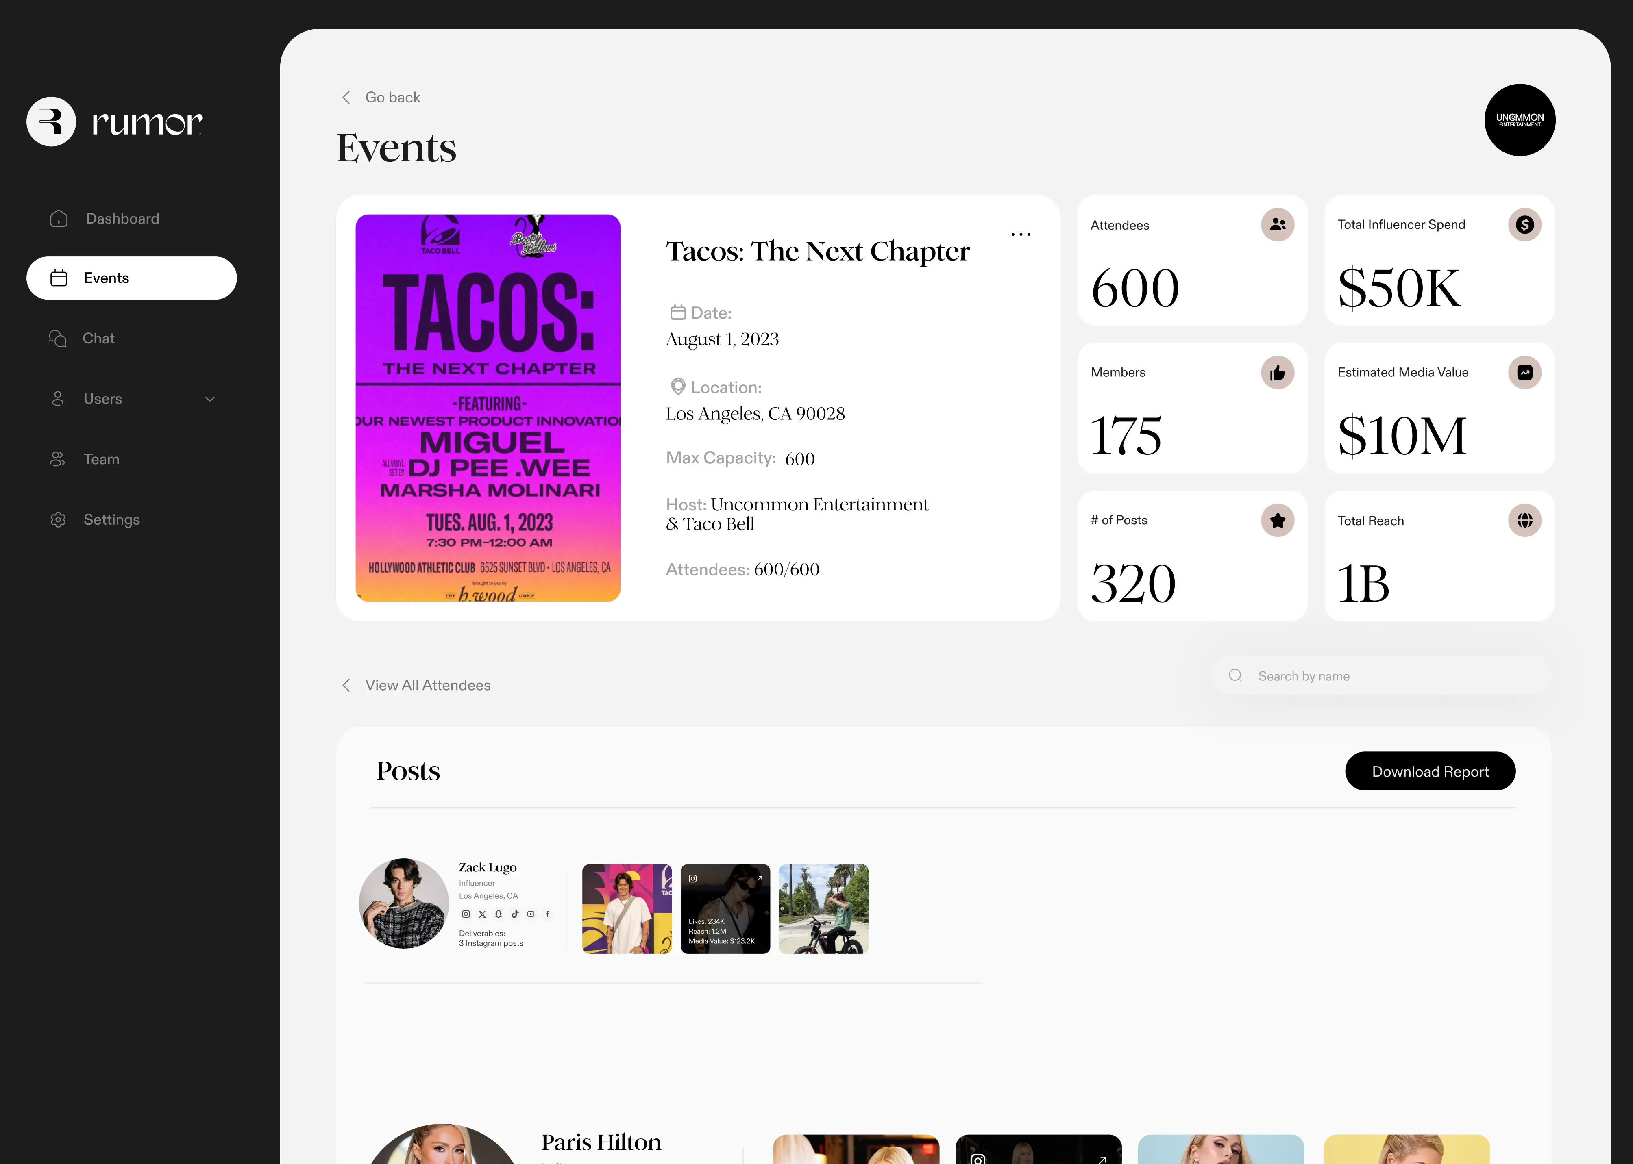Open Dashboard from the sidebar
This screenshot has width=1633, height=1164.
[105, 219]
